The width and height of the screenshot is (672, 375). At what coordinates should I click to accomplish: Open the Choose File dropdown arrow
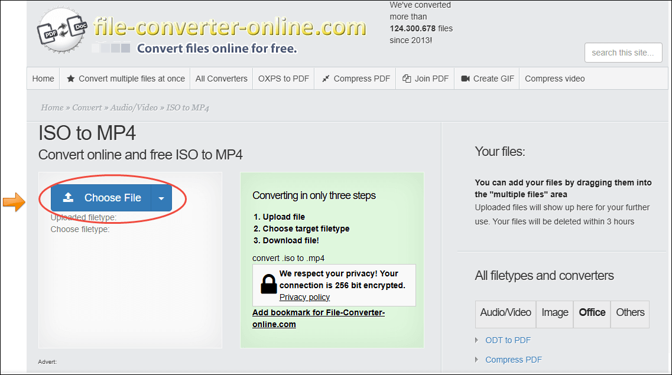(x=161, y=198)
